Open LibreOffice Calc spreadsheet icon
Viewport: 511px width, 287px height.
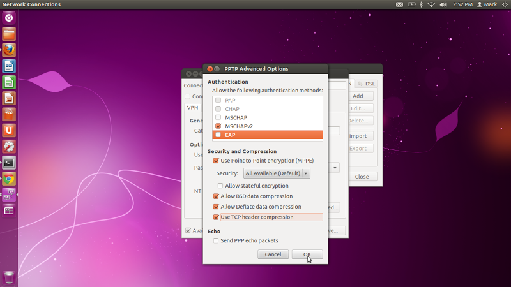click(9, 82)
